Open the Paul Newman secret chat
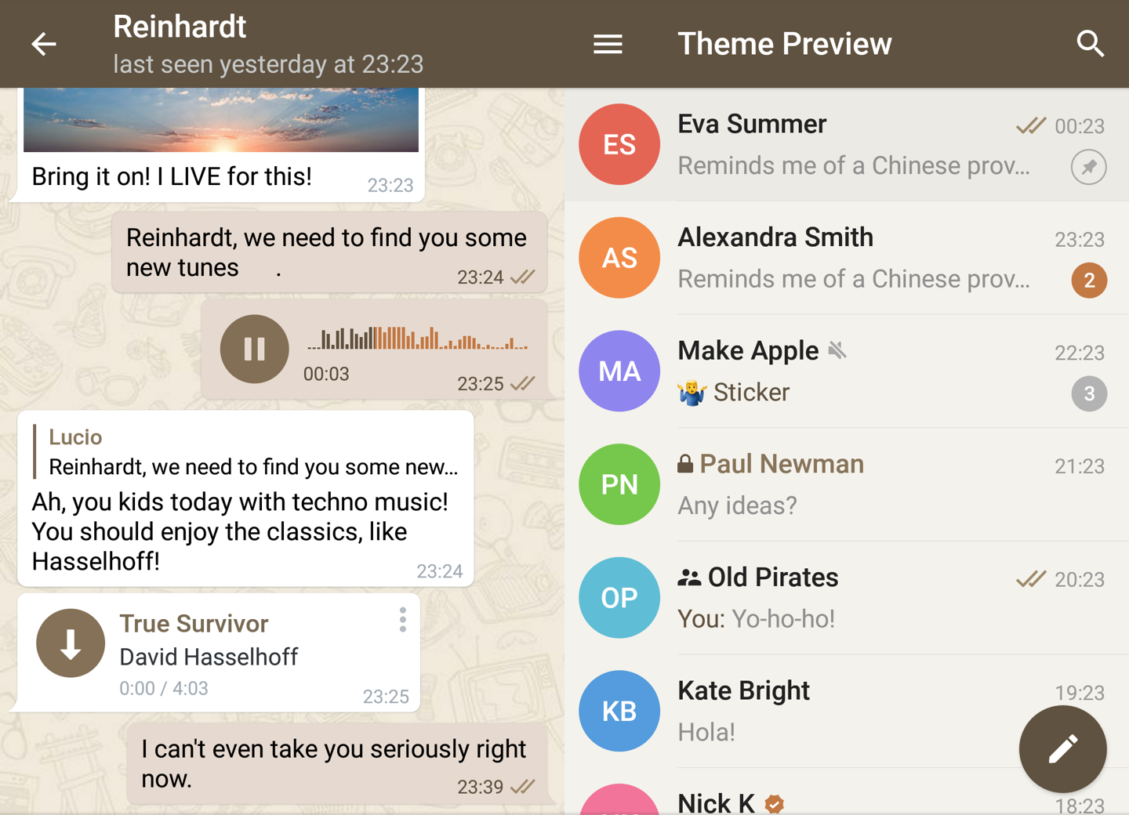Screen dimensions: 1129x815 point(847,484)
